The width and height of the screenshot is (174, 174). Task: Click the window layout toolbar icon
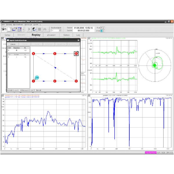pos(20,29)
